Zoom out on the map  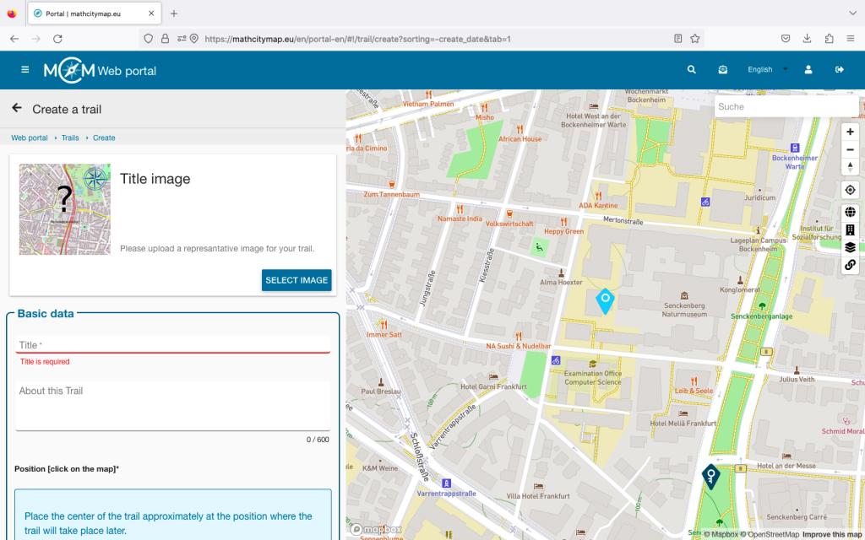pos(850,149)
